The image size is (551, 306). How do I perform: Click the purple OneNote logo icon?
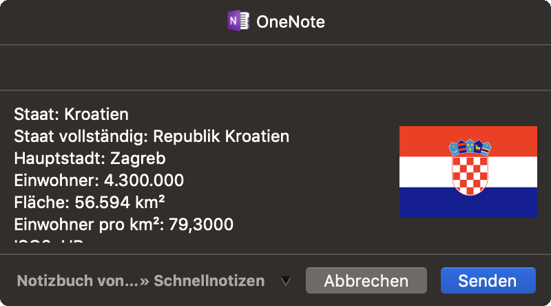coord(238,21)
